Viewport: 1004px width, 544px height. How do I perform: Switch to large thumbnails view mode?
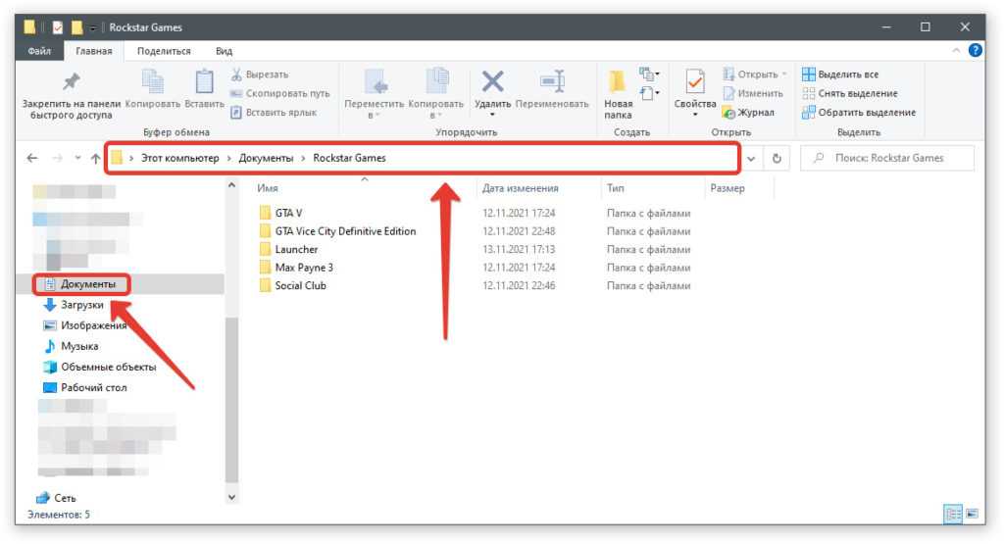pos(972,514)
